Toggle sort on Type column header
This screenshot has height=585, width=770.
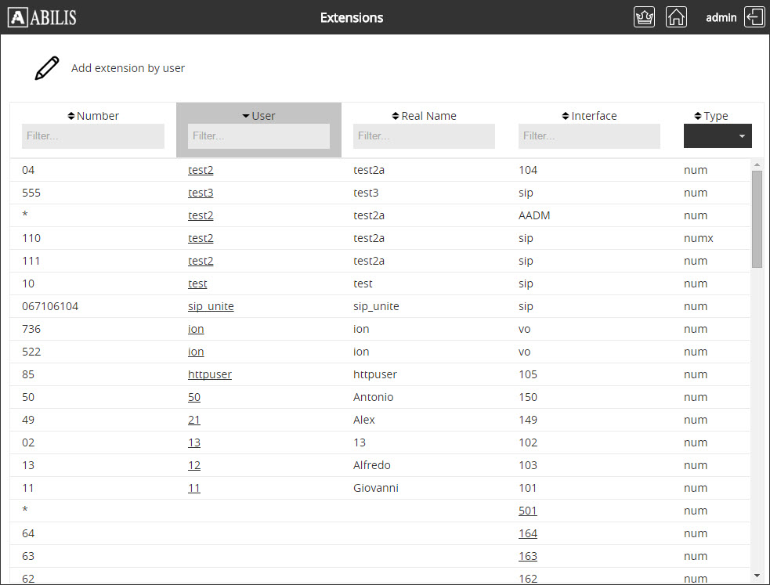(x=711, y=116)
